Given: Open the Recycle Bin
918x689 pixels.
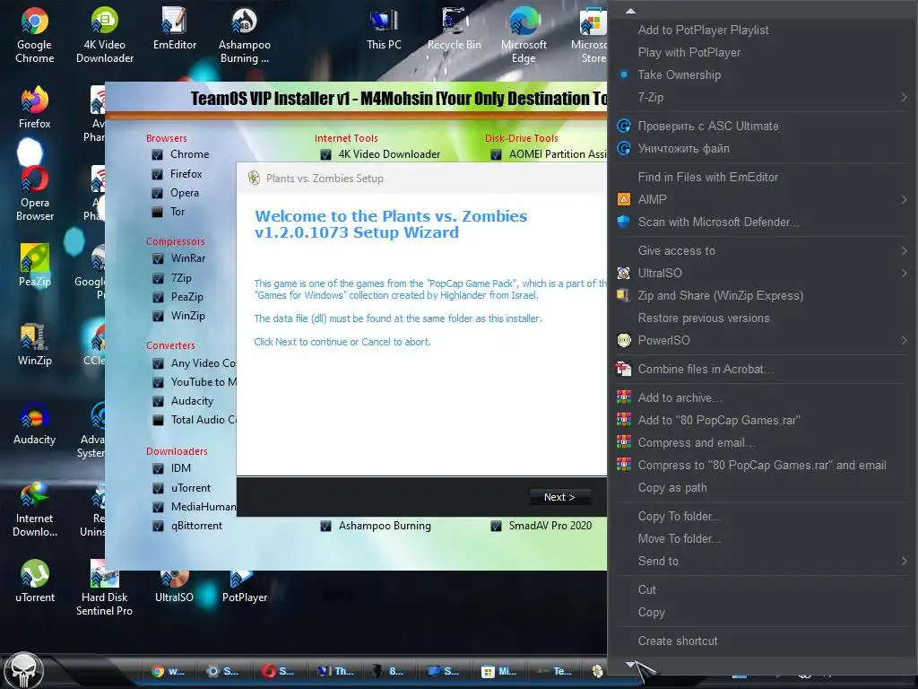Looking at the screenshot, I should (x=454, y=30).
